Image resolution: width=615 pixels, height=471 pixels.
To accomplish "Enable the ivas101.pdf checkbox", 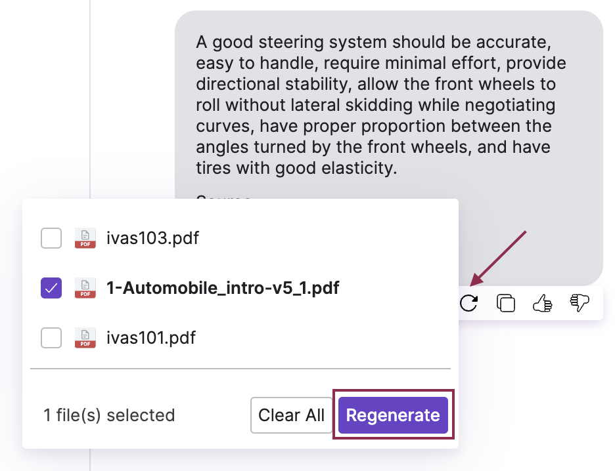I will pyautogui.click(x=51, y=338).
